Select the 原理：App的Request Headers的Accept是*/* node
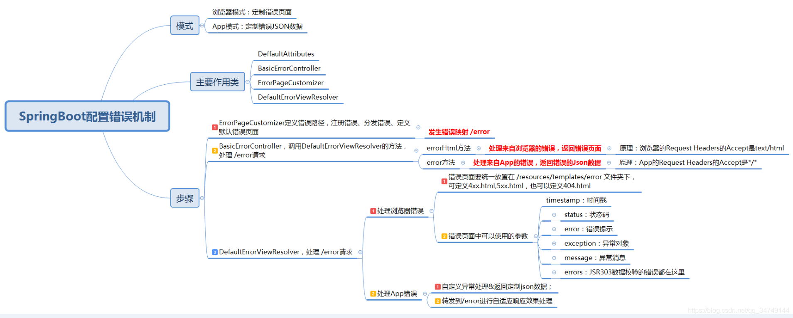Screen dimensions: 793x318 pos(688,163)
